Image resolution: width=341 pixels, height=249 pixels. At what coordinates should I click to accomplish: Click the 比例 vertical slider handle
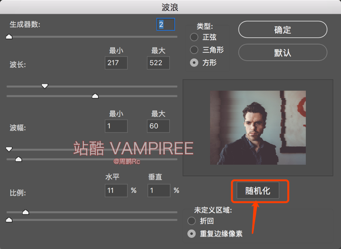pos(9,220)
